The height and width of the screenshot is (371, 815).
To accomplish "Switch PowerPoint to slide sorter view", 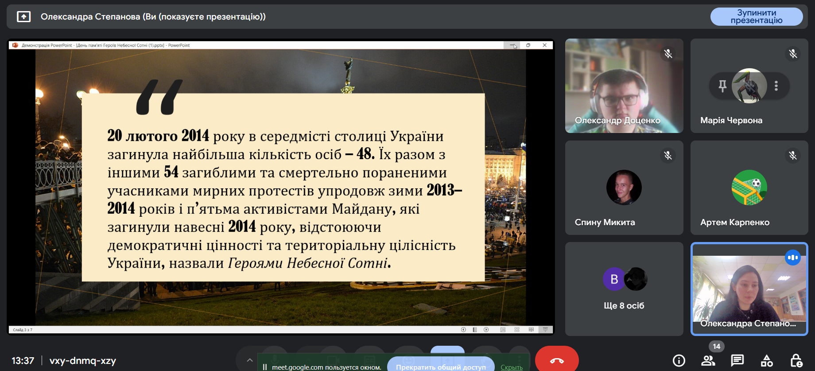I will pyautogui.click(x=517, y=330).
